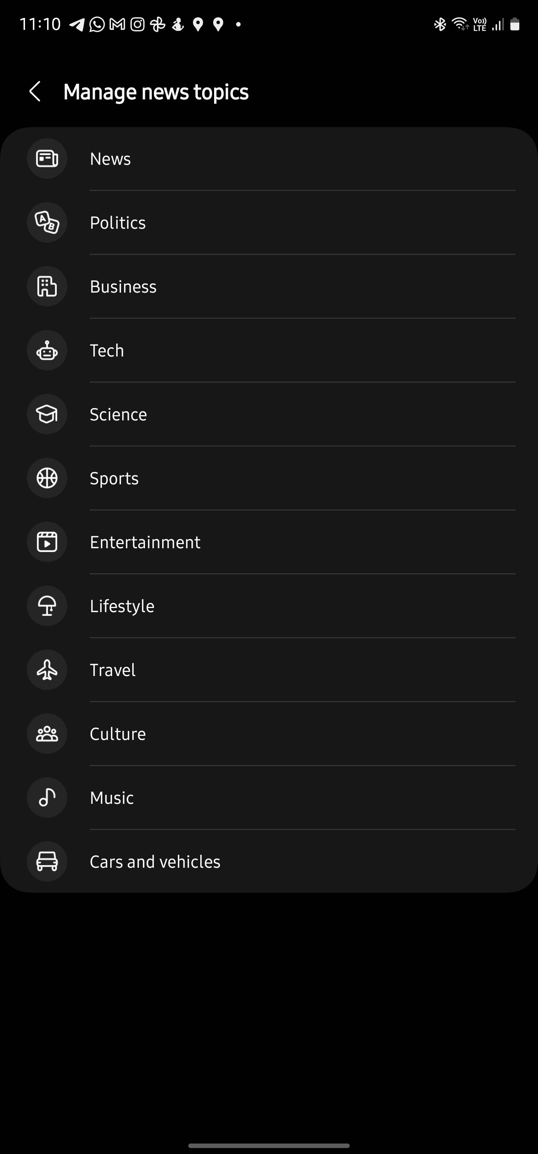Tap the Business building icon
The image size is (538, 1154).
click(x=47, y=287)
